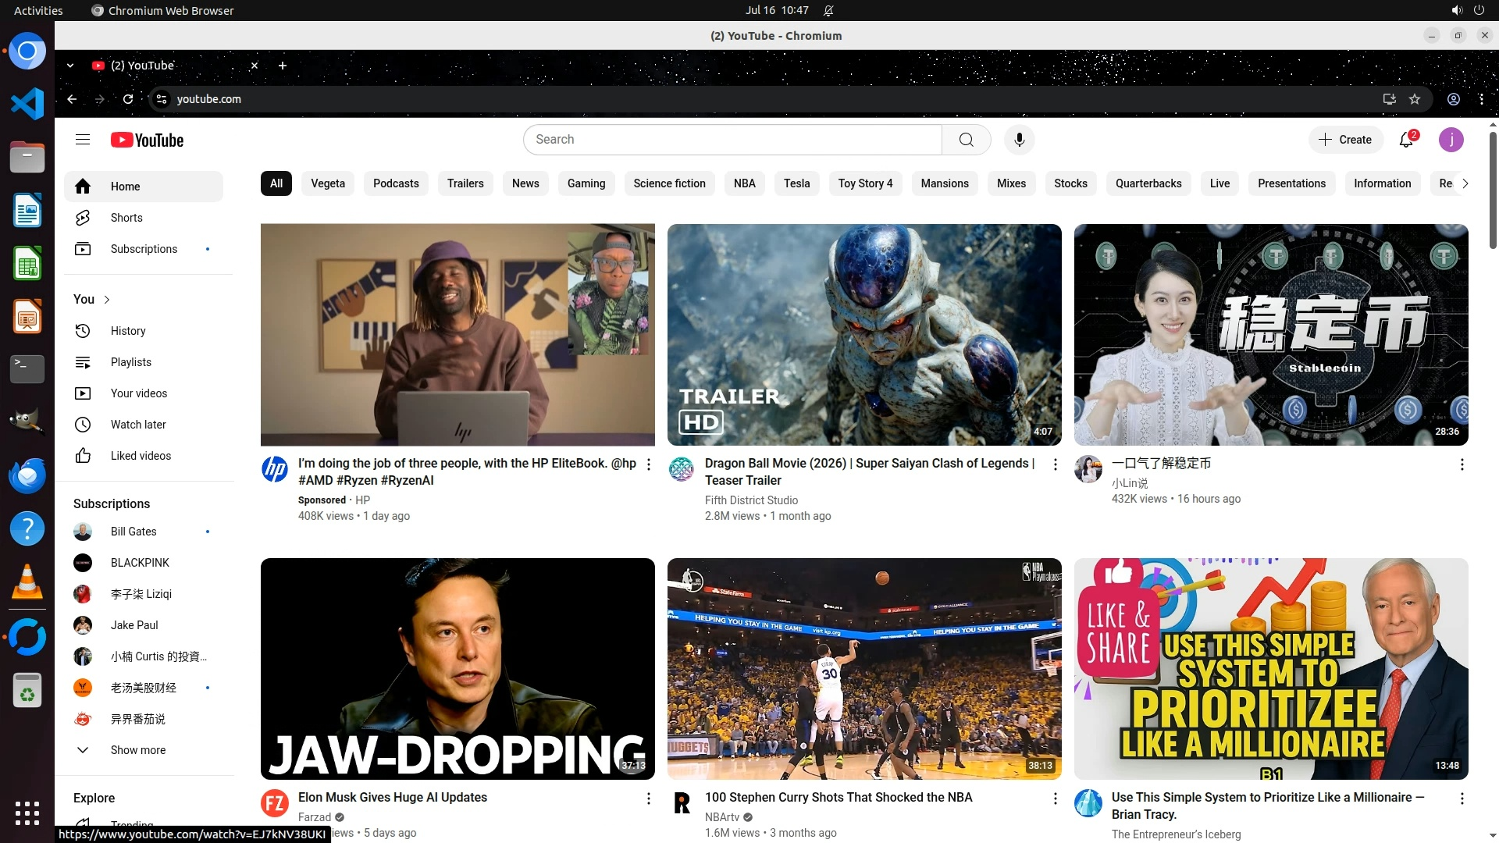Open Liked videos in the sidebar
1499x843 pixels.
(x=141, y=456)
